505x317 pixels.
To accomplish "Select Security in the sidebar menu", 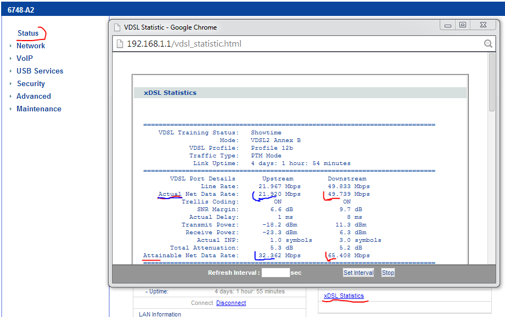I will click(31, 83).
